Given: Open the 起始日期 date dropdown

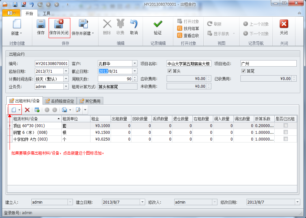Looking at the screenshot, I should [66, 71].
